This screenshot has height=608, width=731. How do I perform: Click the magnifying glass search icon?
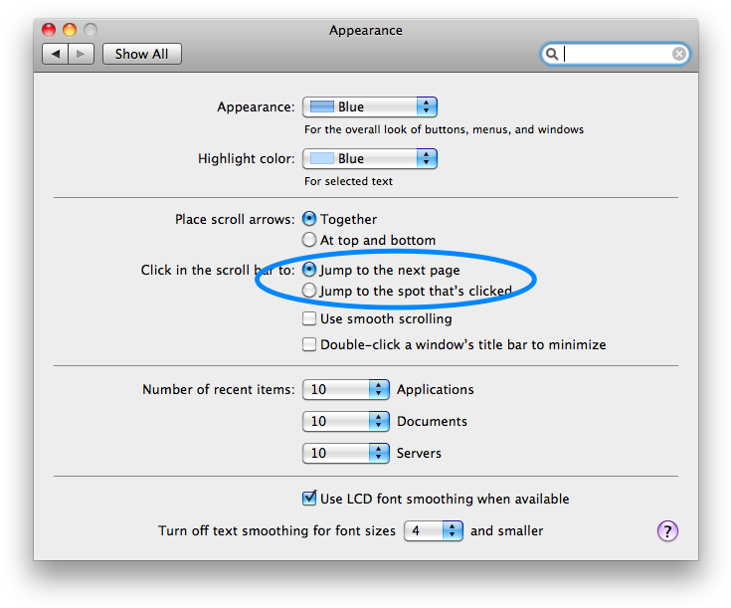coord(552,54)
